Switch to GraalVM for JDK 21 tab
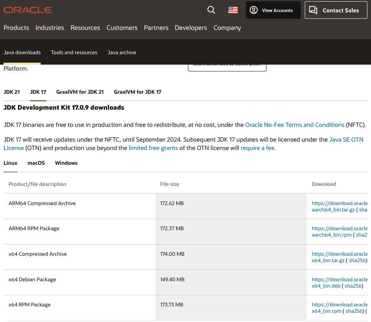Screen dimensions: 371x322 [x=80, y=92]
